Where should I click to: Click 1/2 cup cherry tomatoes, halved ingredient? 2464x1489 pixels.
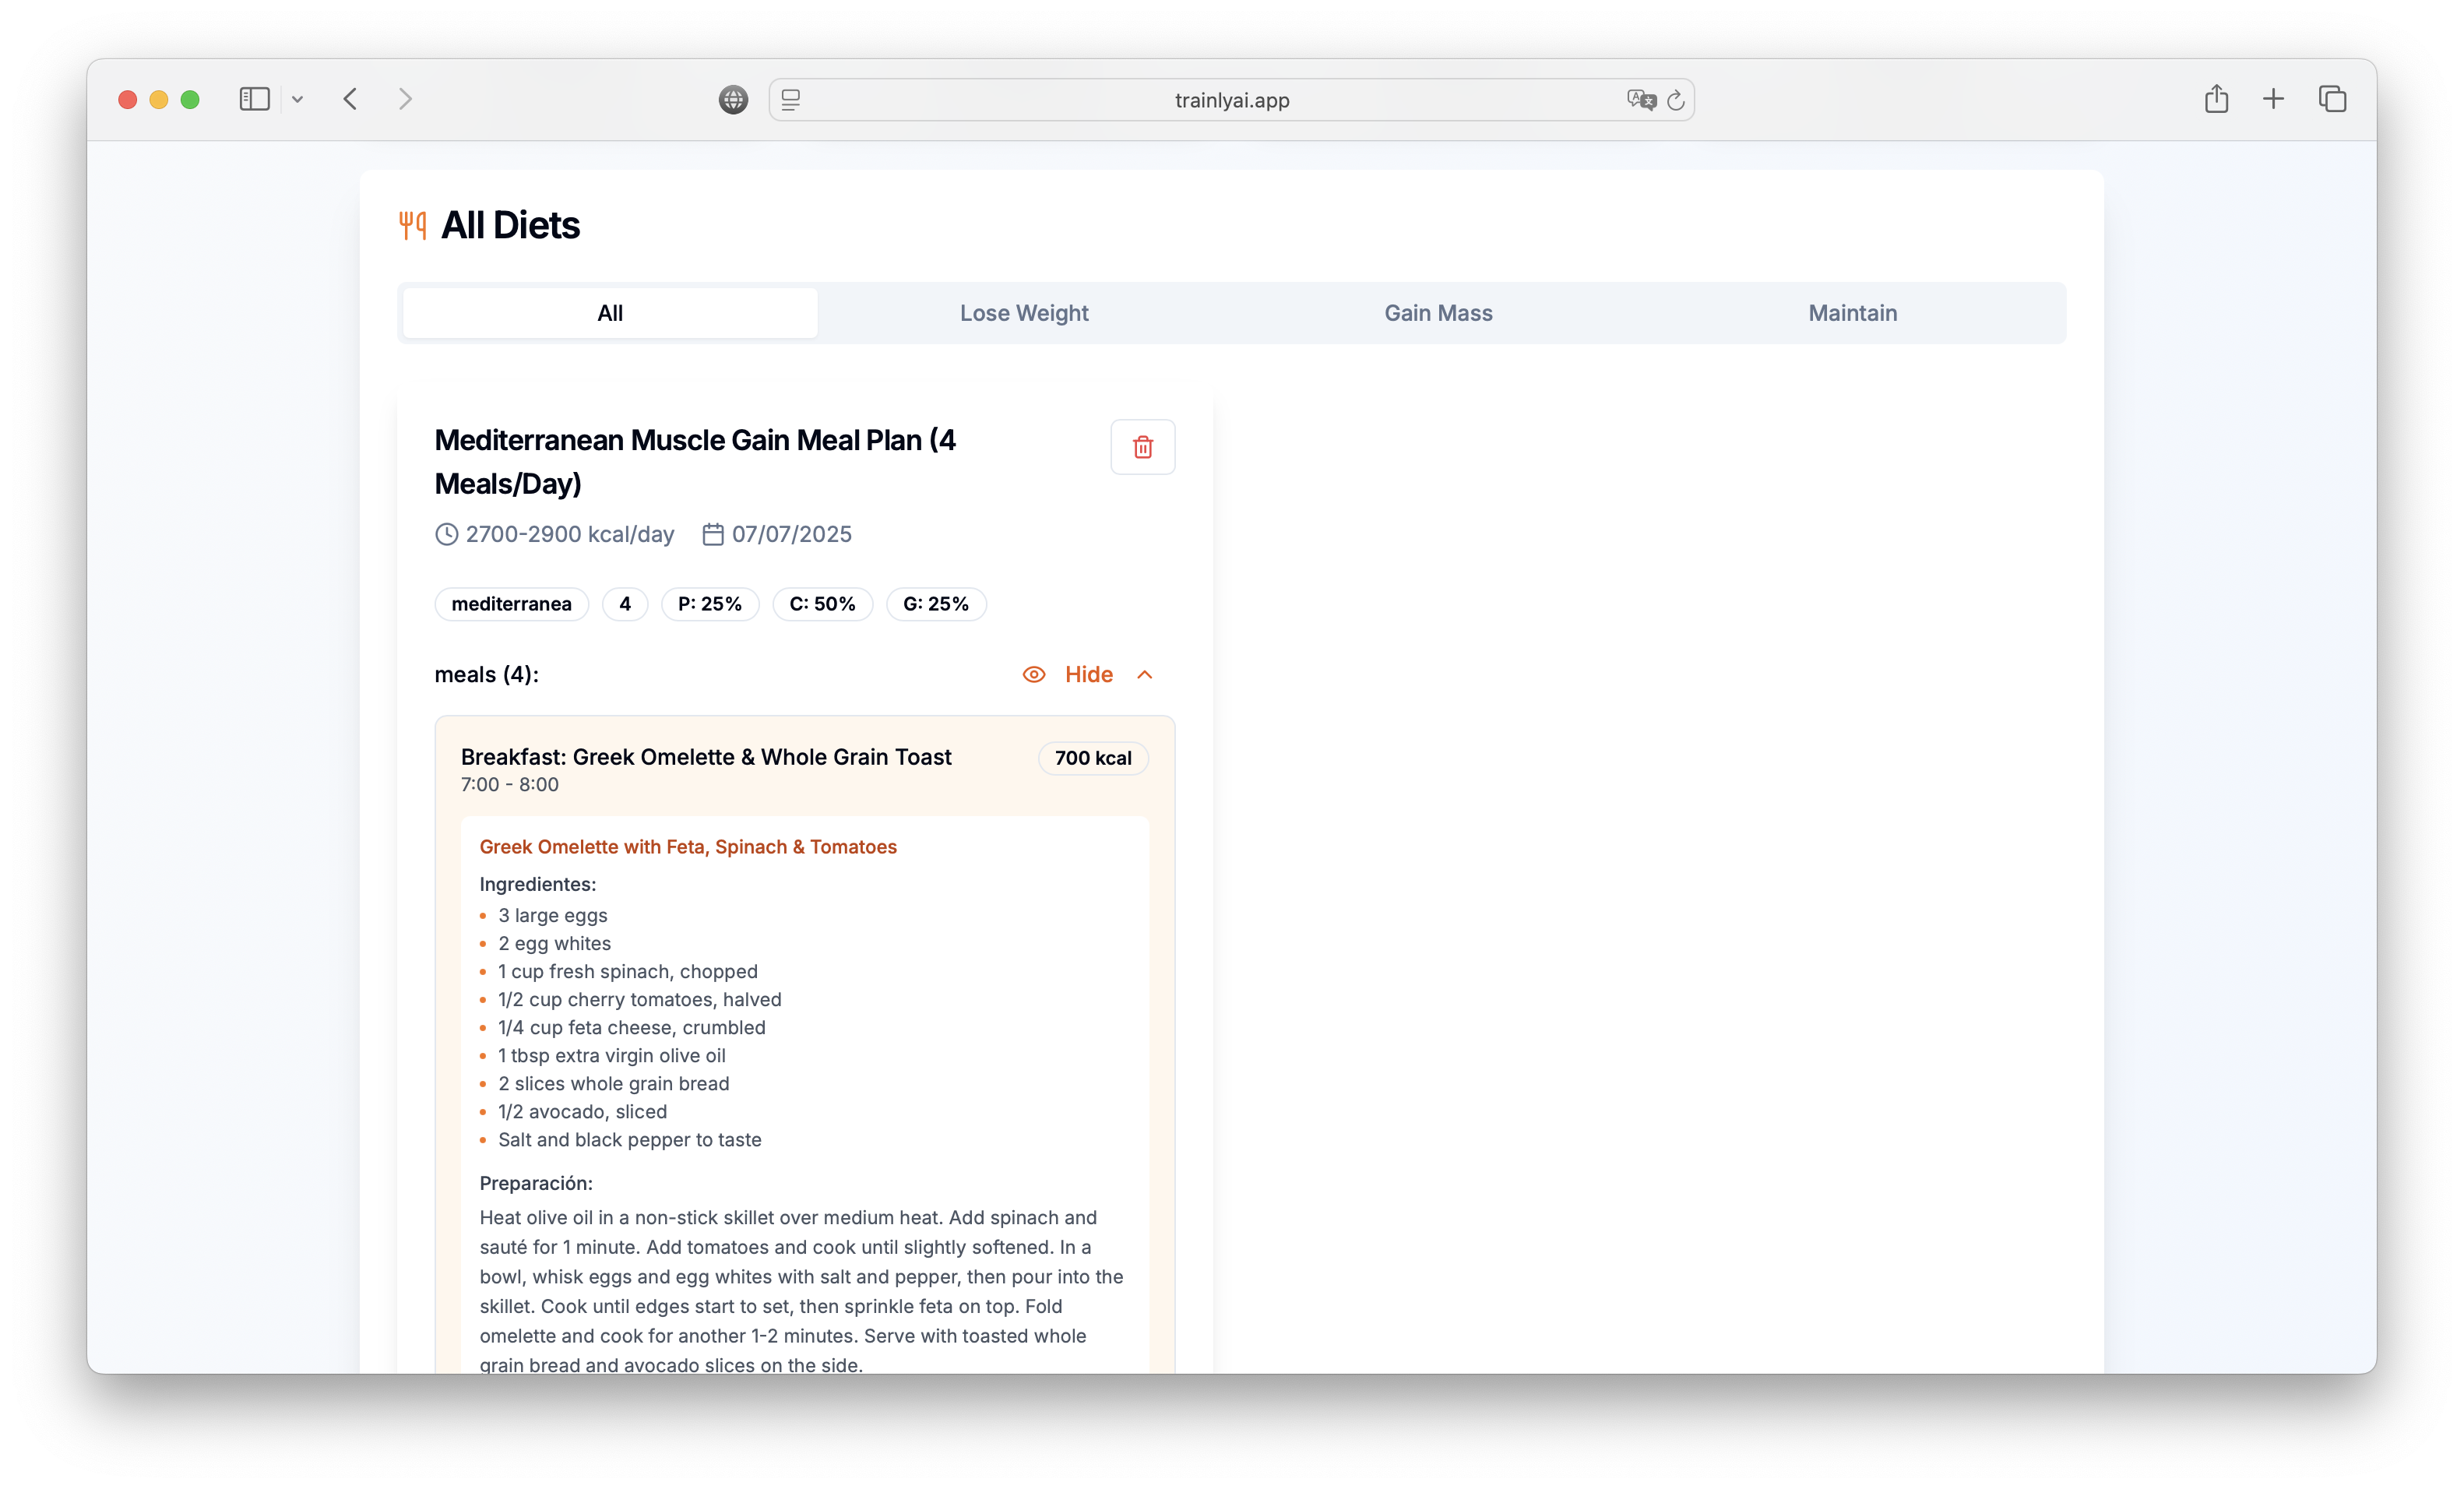[640, 999]
